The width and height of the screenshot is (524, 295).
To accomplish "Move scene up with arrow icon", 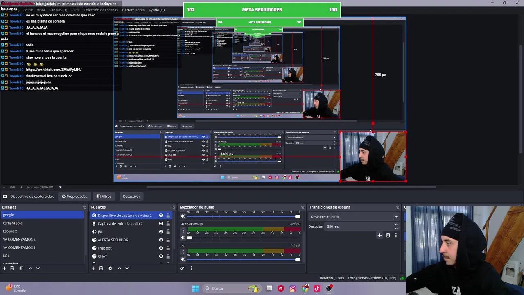I will click(x=30, y=268).
